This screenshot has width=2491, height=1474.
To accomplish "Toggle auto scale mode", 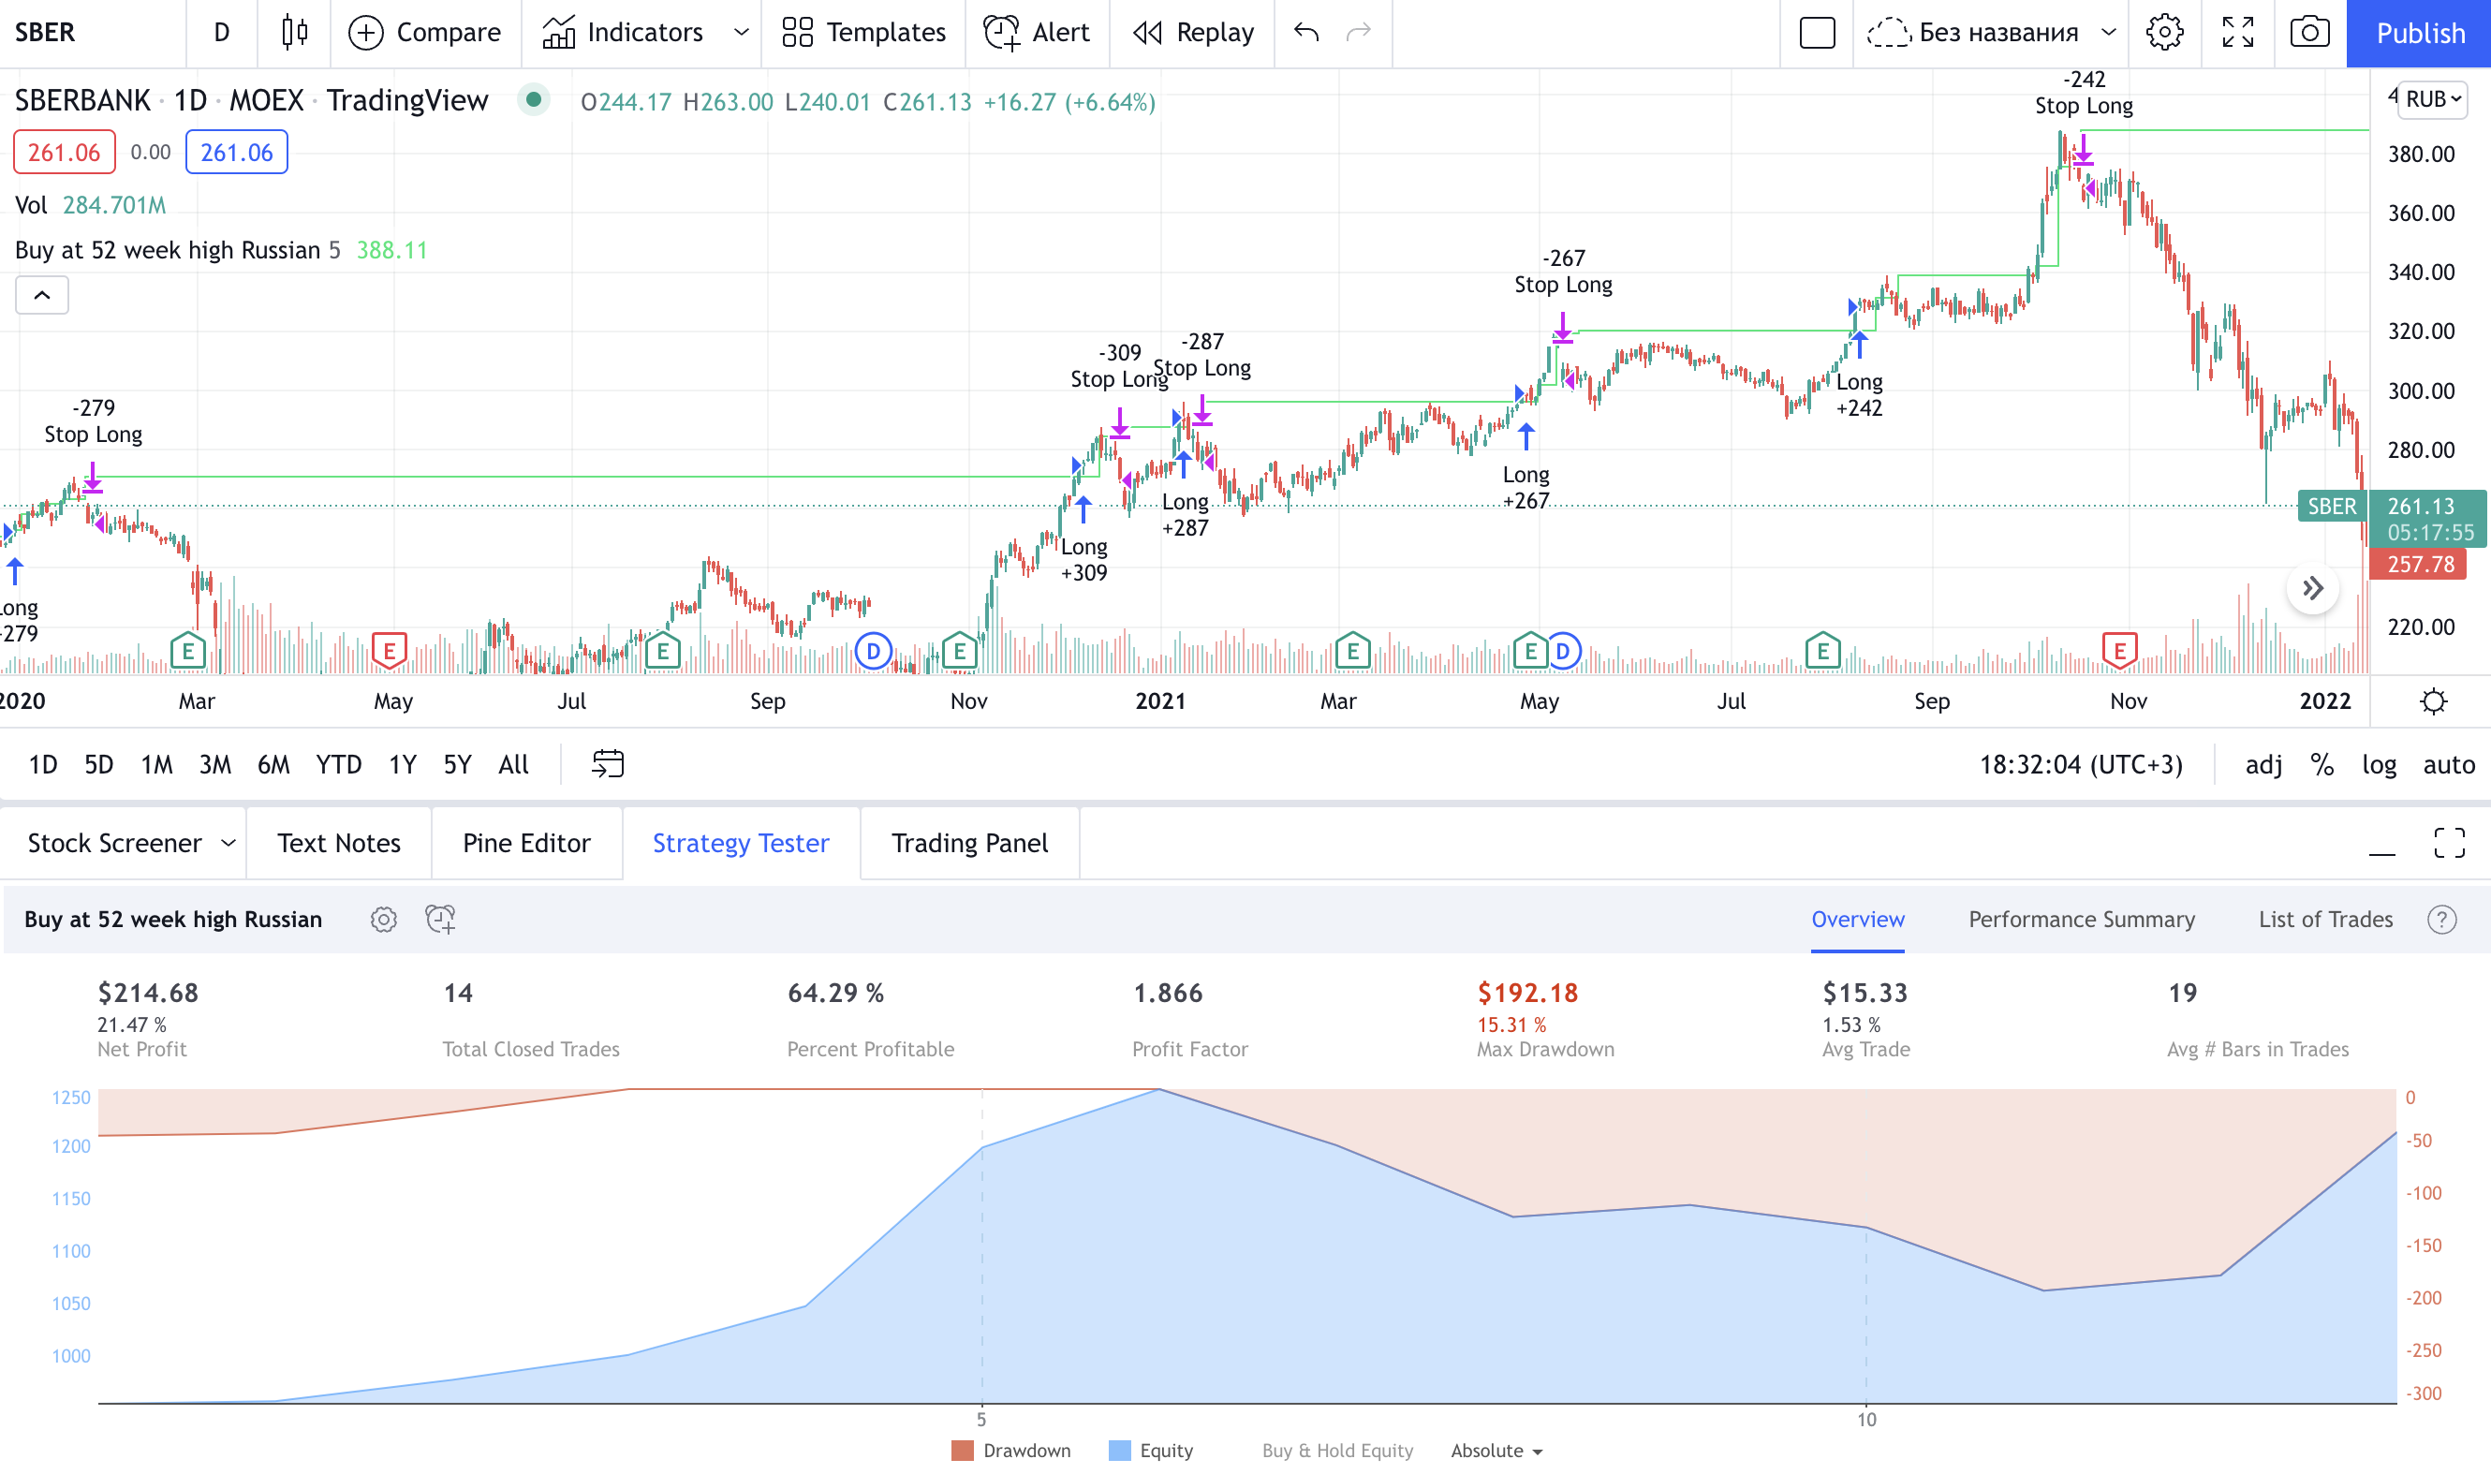I will click(2448, 765).
